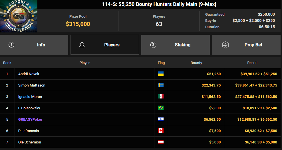Click Austria flag for Ole Schemion
This screenshot has height=150, width=282.
pyautogui.click(x=161, y=142)
